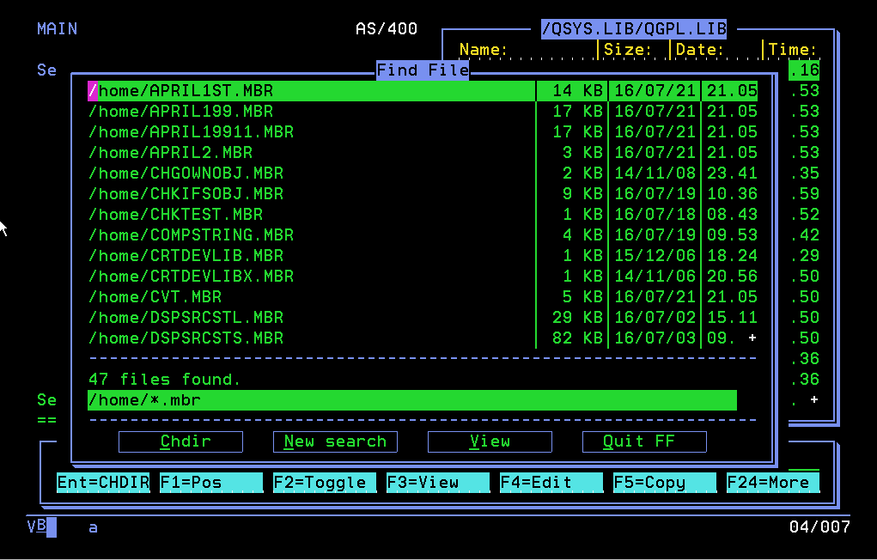This screenshot has height=560, width=877.
Task: Click the Name: column header
Action: click(x=484, y=50)
